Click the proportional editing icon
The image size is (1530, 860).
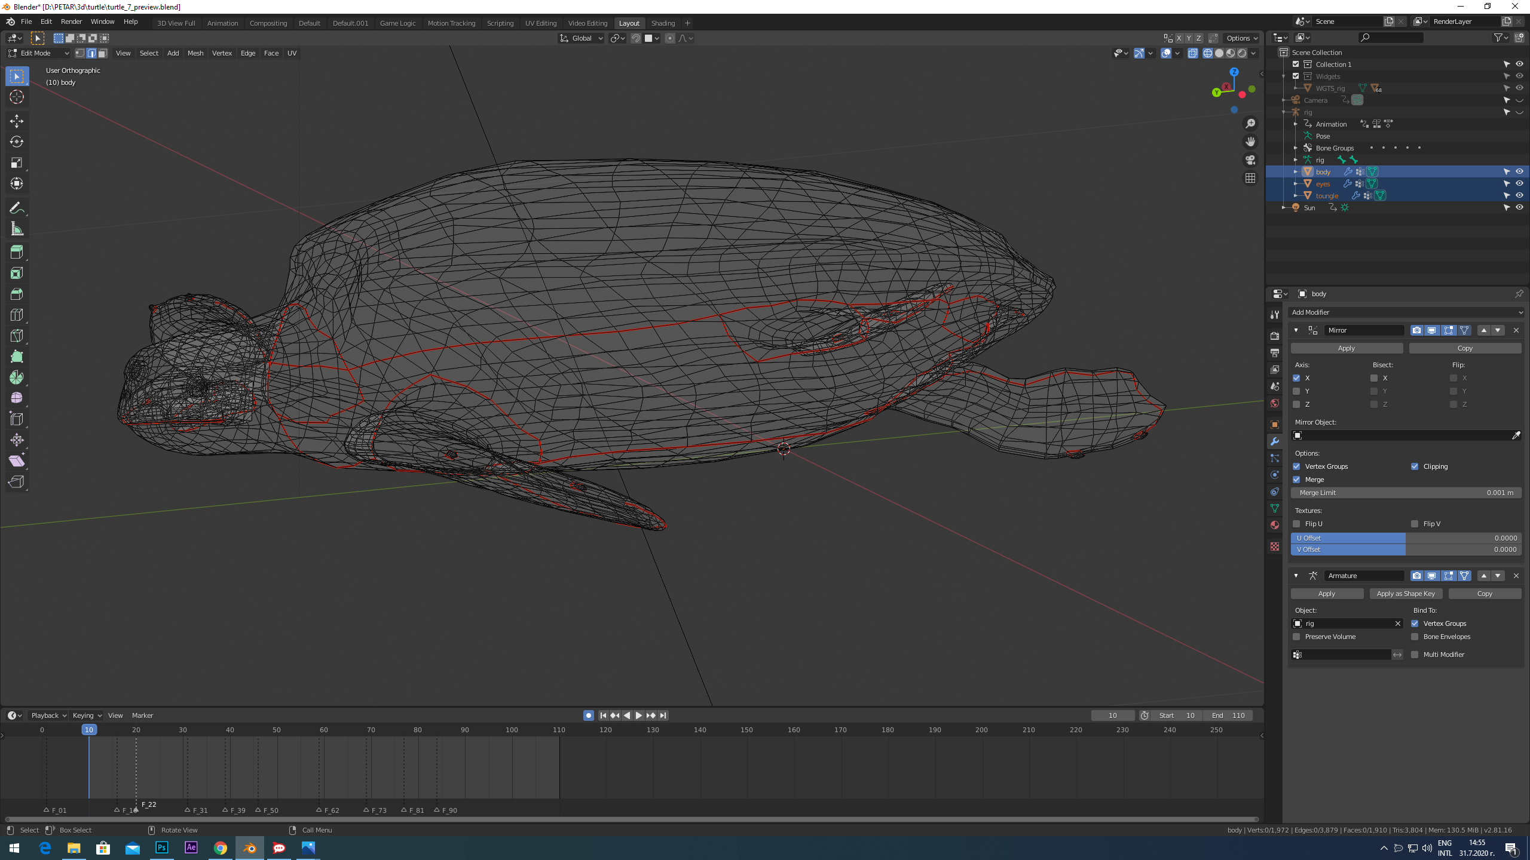671,38
